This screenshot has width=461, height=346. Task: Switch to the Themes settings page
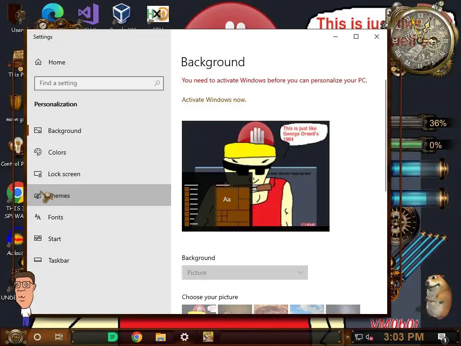[99, 196]
